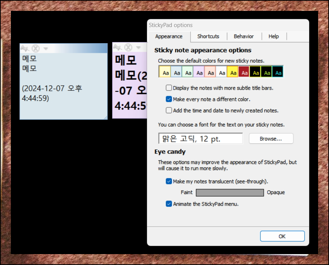The width and height of the screenshot is (329, 265).
Task: Open the blue note's dropdown arrow menu
Action: click(x=45, y=49)
